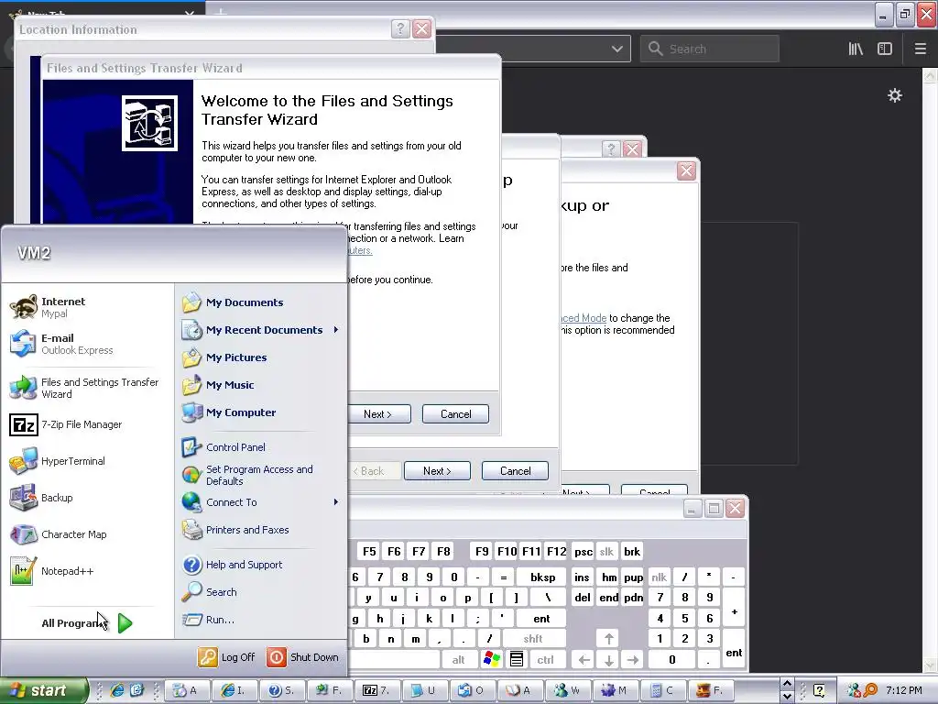Click the bksp key on On-Screen Keyboard
938x704 pixels.
[x=542, y=577]
